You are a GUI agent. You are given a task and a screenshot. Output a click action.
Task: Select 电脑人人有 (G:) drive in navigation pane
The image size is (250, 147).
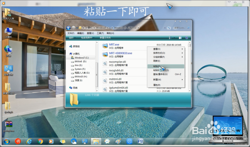[80, 73]
